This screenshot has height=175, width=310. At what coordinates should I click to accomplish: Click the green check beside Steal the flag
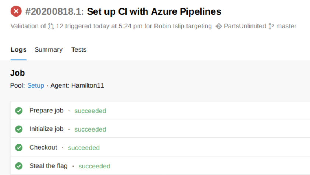coord(19,166)
